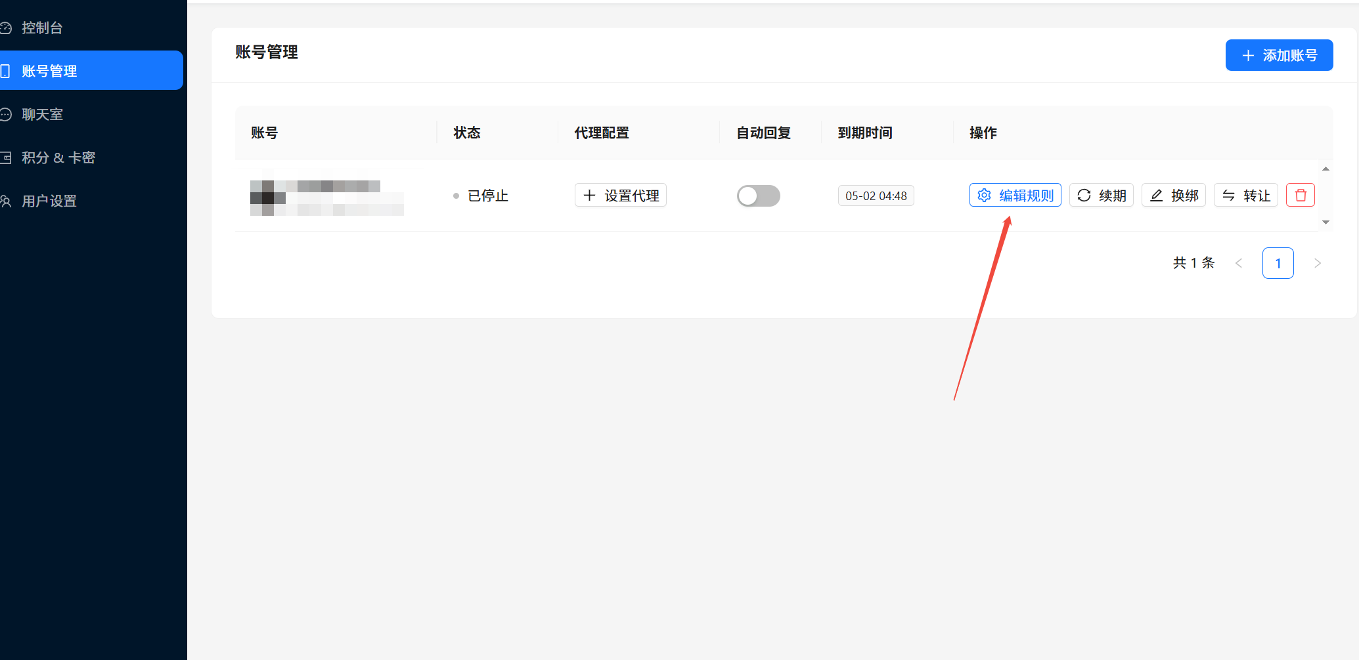Click the red trash delete icon

click(x=1300, y=196)
